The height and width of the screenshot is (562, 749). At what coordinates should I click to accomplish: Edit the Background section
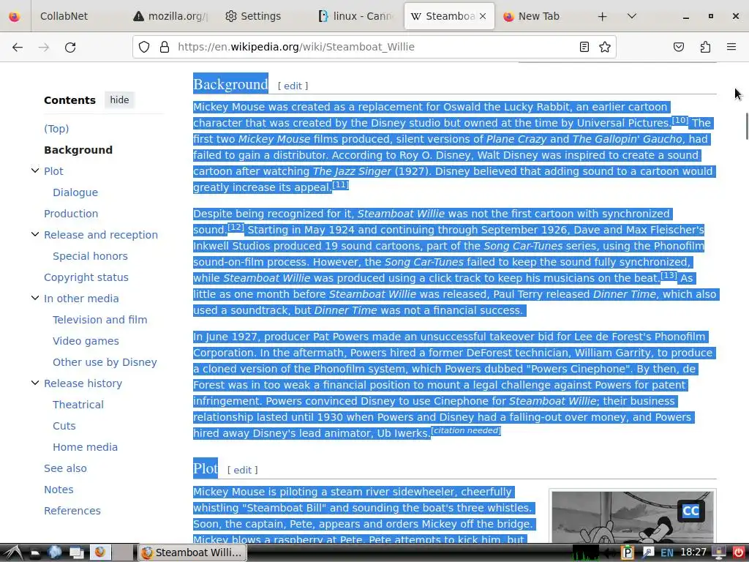[x=293, y=86]
